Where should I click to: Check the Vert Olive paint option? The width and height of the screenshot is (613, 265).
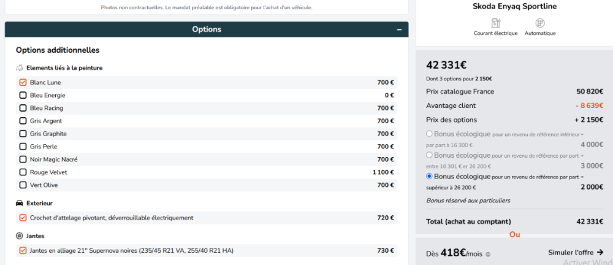[23, 185]
